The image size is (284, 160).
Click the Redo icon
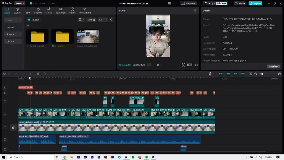[23, 74]
